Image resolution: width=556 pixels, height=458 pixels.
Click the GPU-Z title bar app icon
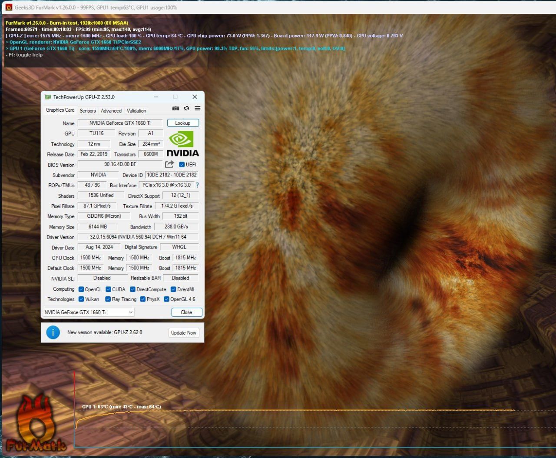(x=48, y=97)
